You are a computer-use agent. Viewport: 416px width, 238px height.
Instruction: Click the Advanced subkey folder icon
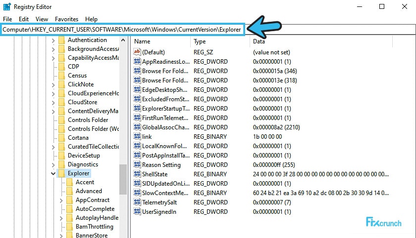point(69,191)
